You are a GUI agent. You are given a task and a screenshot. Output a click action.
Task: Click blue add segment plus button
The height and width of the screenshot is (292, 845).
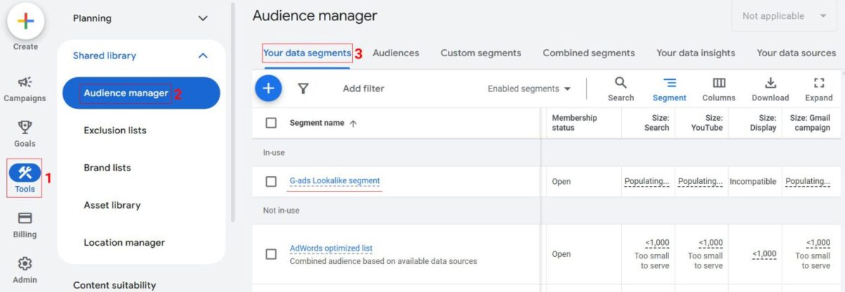[268, 88]
